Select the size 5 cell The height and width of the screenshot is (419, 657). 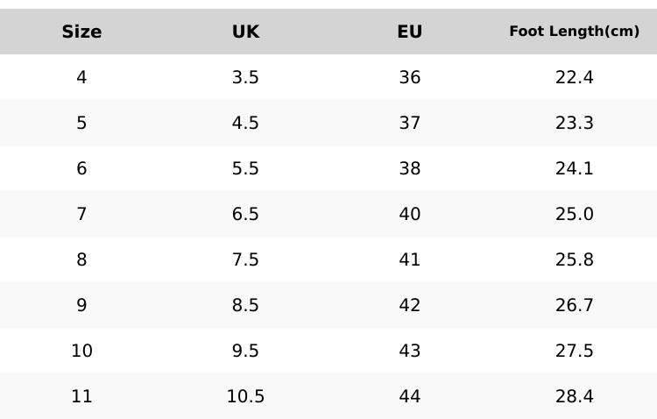pos(81,124)
